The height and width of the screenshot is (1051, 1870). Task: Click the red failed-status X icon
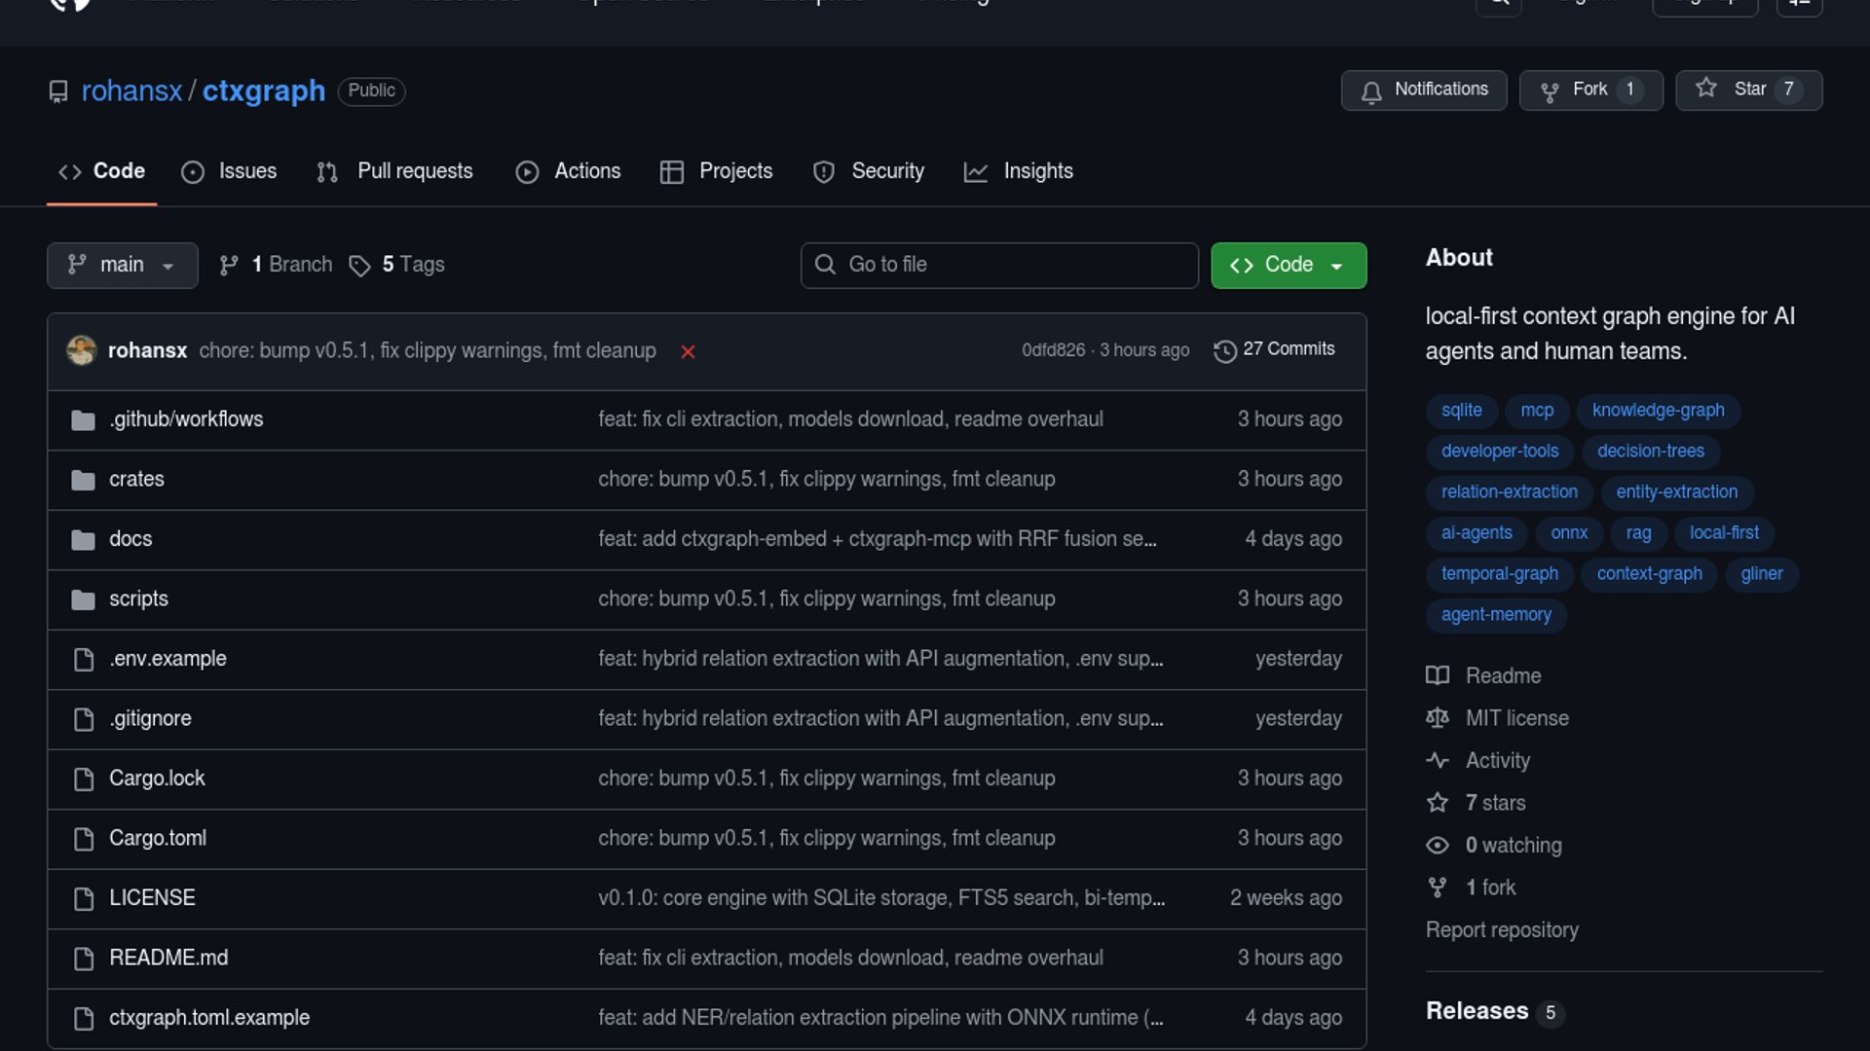point(688,351)
